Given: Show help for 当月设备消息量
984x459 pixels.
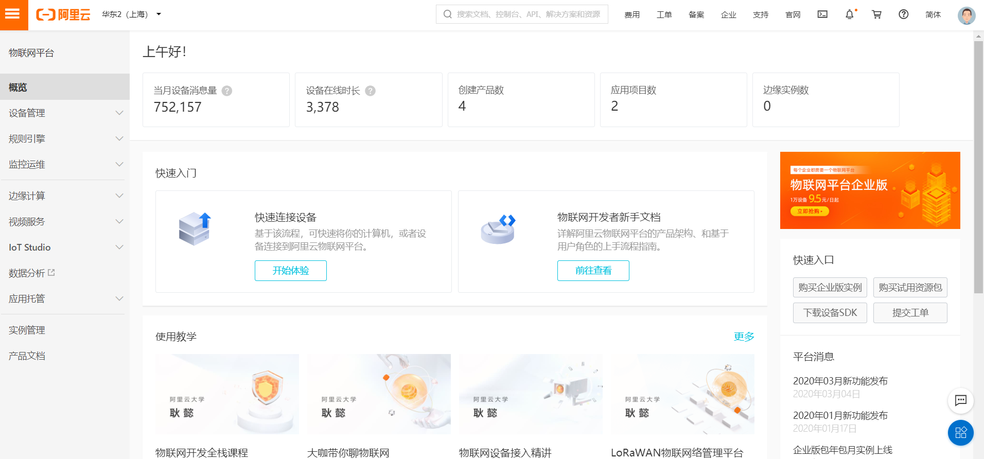Looking at the screenshot, I should coord(227,91).
